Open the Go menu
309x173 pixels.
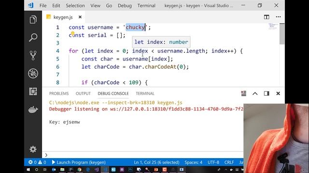point(109,5)
